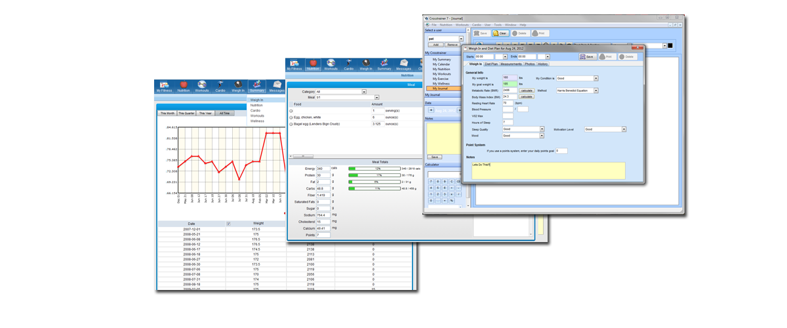Screen dimensions: 787x328
Task: Click the Add user button in Journal sidebar
Action: tap(435, 45)
